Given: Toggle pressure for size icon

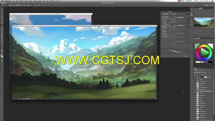Looking at the screenshot, I should point(49,5).
